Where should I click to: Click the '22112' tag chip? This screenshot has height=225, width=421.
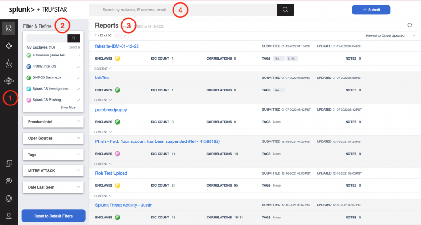(292, 58)
